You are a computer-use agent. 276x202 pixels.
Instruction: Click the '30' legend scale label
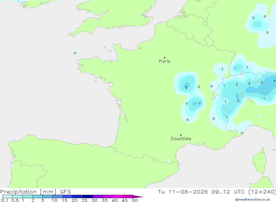[95, 200]
